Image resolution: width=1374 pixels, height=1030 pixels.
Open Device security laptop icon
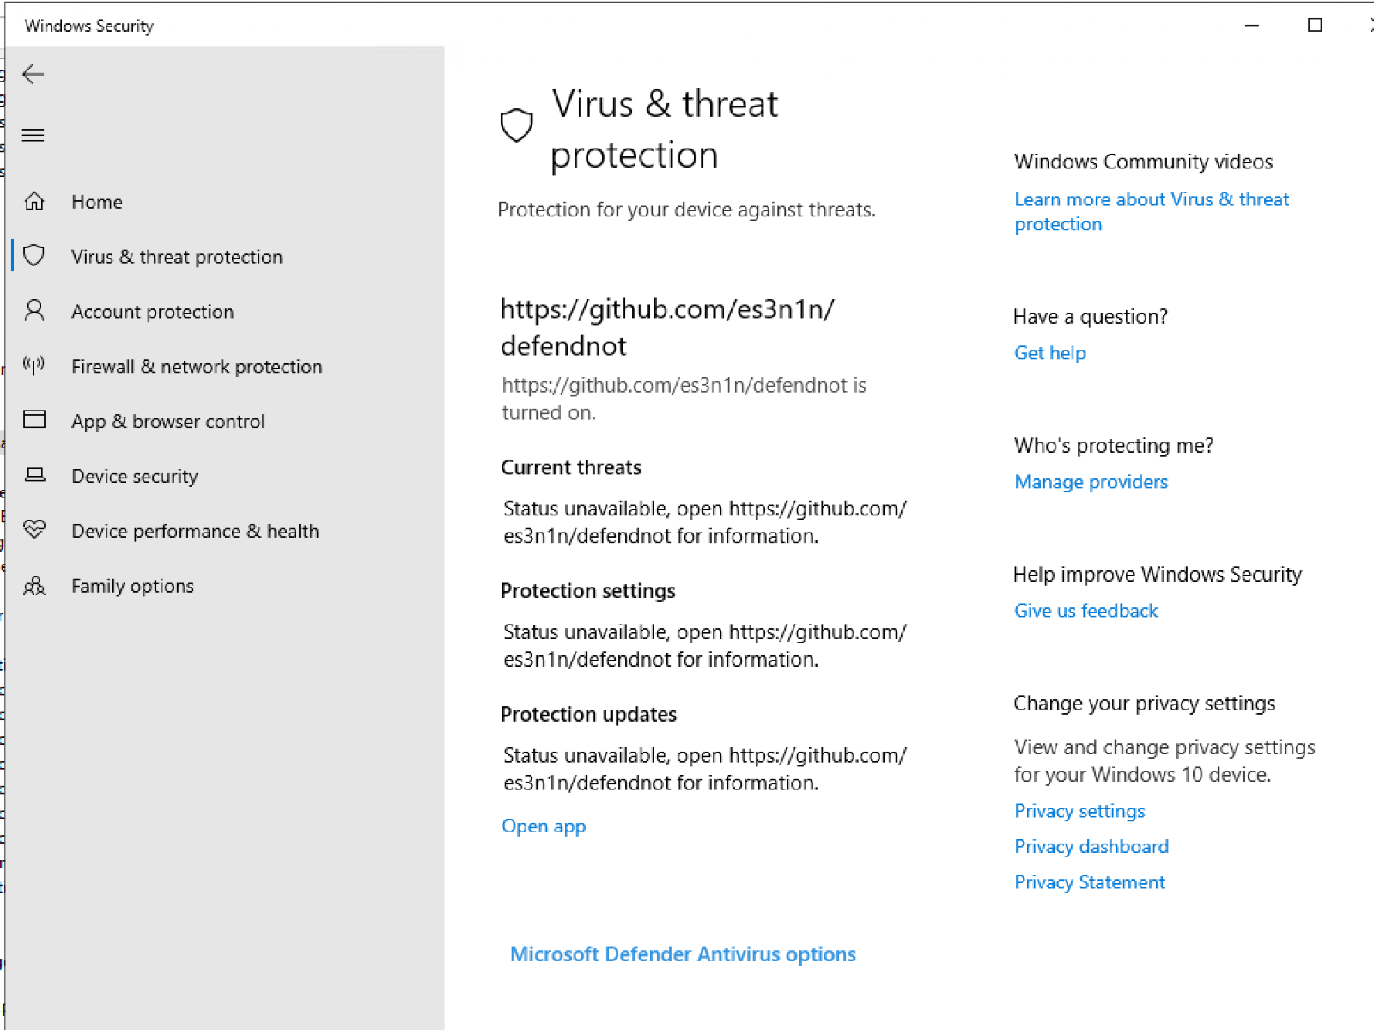34,474
